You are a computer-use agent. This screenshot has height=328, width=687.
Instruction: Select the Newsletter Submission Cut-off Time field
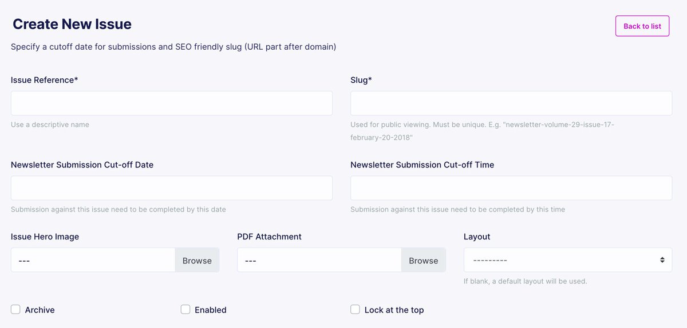(511, 188)
